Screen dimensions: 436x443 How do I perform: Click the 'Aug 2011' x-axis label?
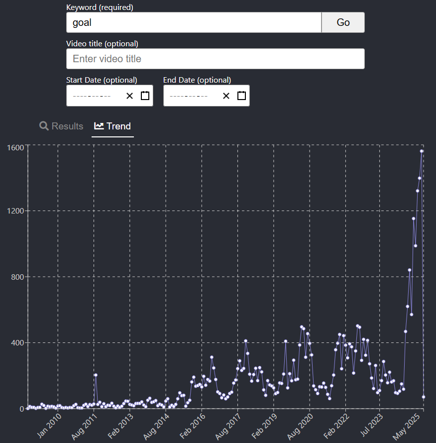point(84,427)
